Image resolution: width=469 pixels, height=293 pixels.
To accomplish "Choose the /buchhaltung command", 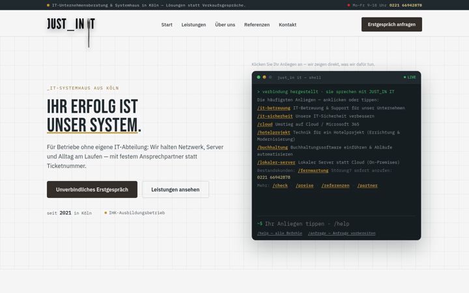I will [x=272, y=147].
